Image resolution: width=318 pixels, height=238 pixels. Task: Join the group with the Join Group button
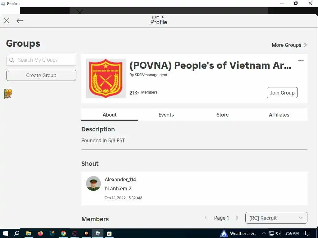point(282,93)
